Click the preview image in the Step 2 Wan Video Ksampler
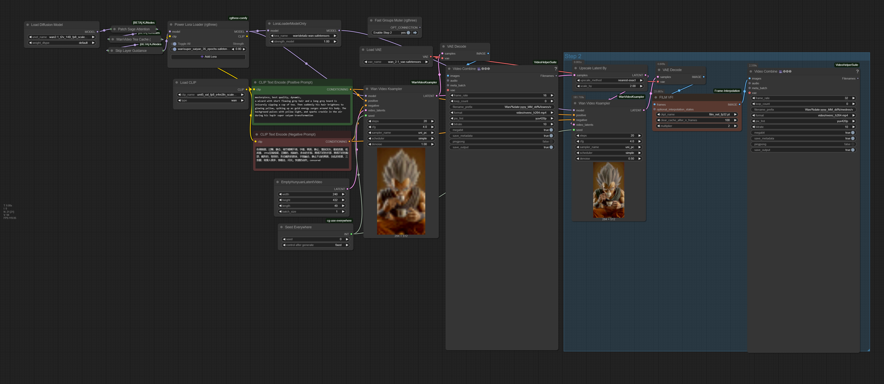Image resolution: width=884 pixels, height=384 pixels. point(609,190)
